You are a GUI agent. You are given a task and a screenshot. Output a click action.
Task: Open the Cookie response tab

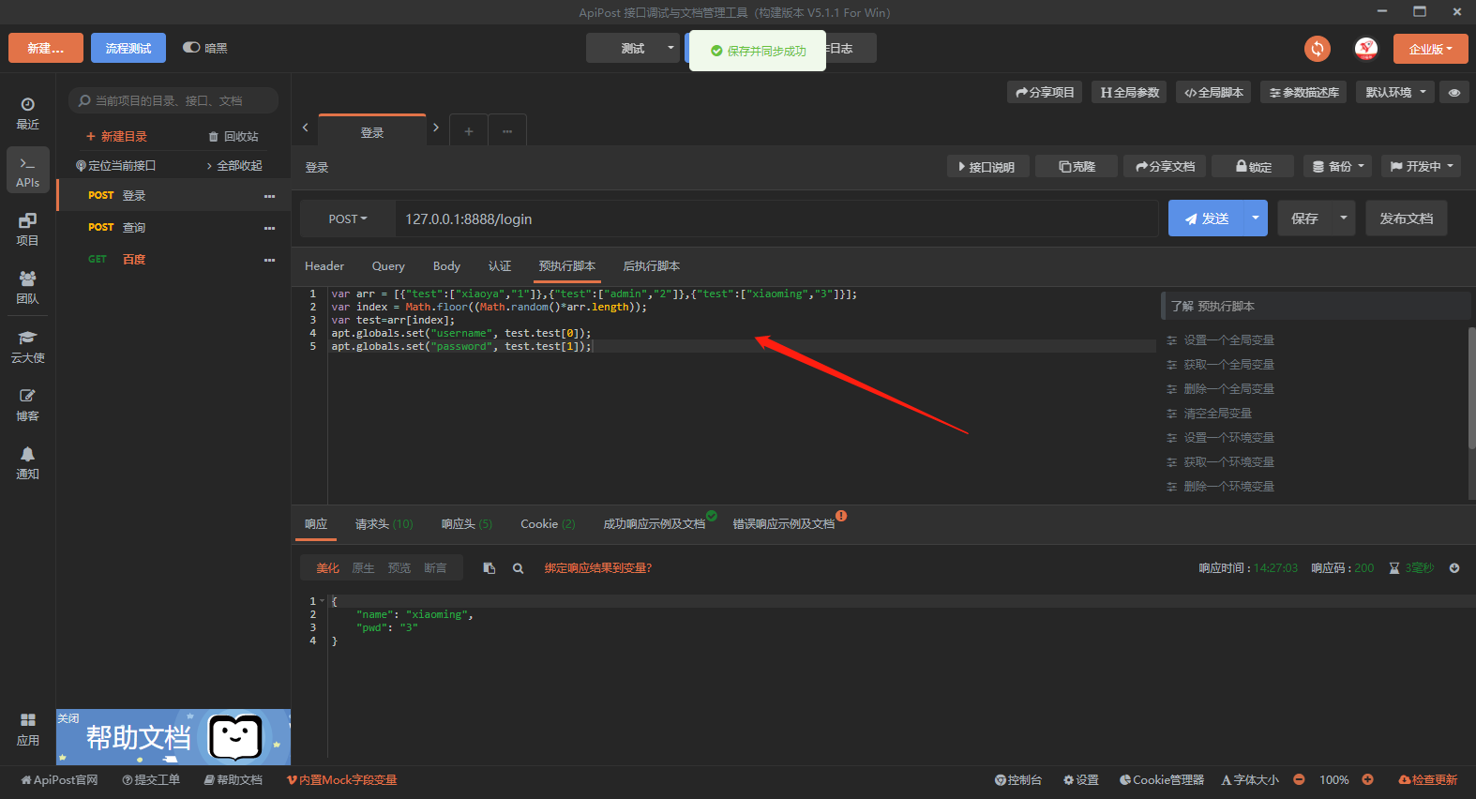coord(548,524)
